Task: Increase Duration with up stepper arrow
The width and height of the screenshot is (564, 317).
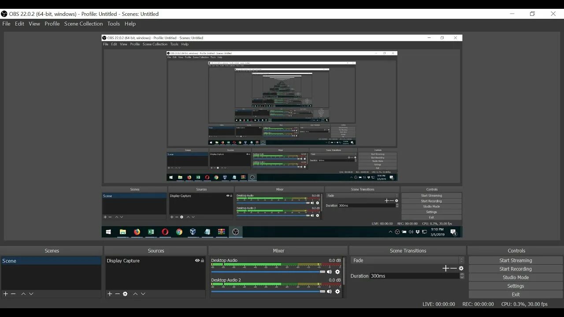Action: tap(462, 274)
